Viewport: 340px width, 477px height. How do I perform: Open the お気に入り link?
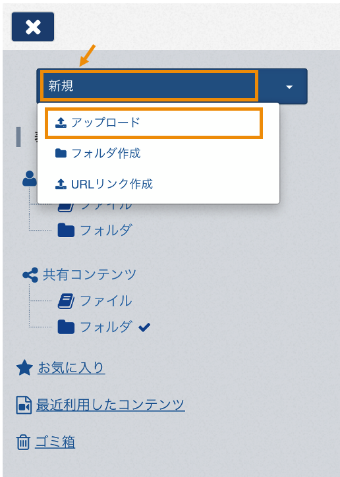71,368
